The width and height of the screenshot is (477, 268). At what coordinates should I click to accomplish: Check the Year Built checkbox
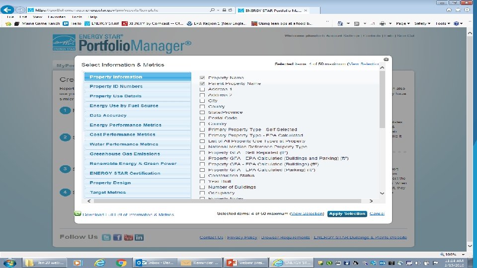(202, 182)
